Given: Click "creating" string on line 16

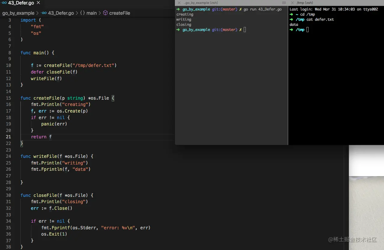Looking at the screenshot, I should point(75,104).
